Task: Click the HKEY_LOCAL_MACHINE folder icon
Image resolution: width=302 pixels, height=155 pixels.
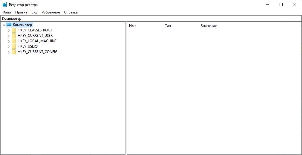Action: point(14,41)
